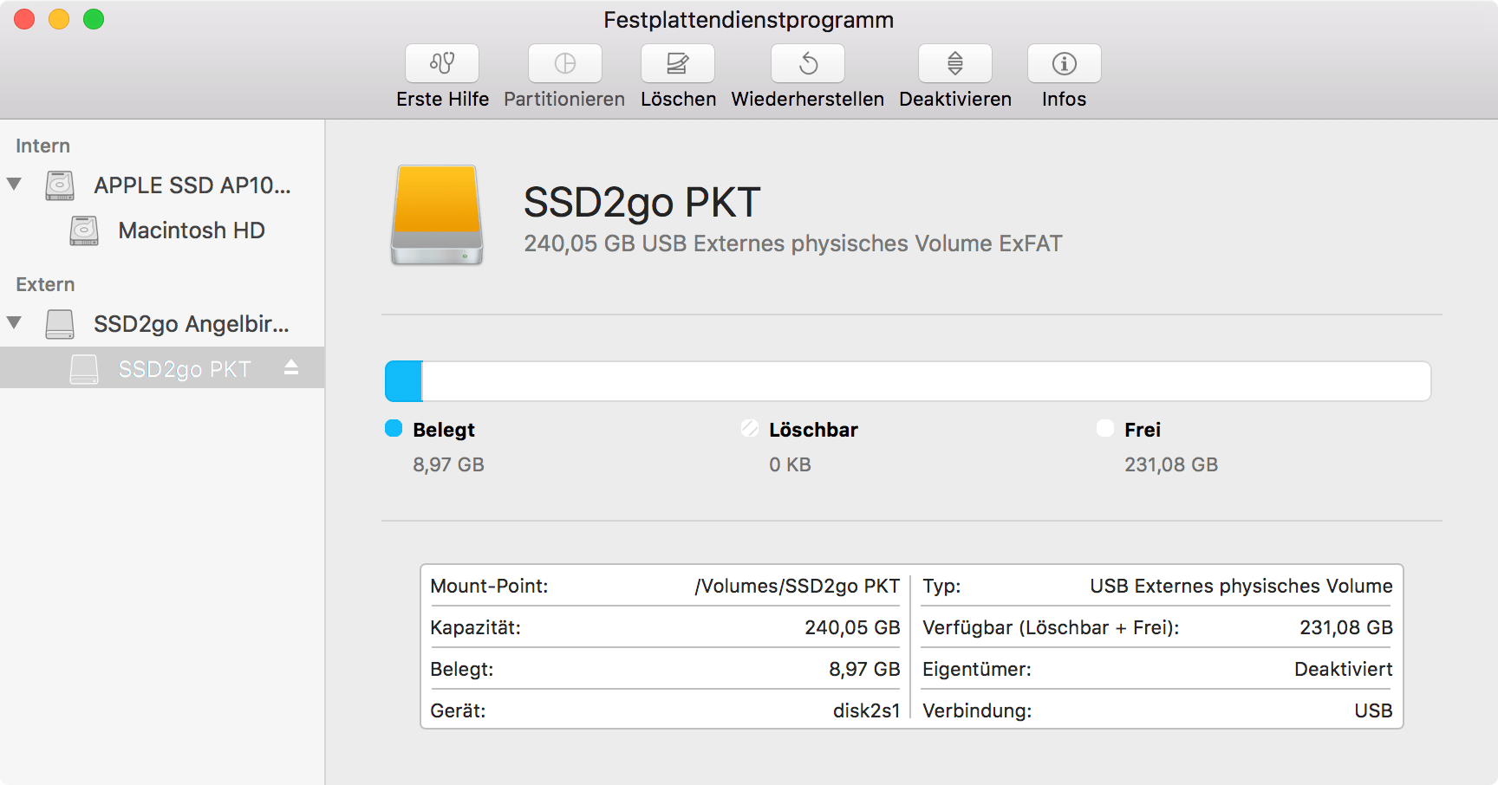Click the large orange external drive icon
This screenshot has height=785, width=1498.
coord(437,215)
